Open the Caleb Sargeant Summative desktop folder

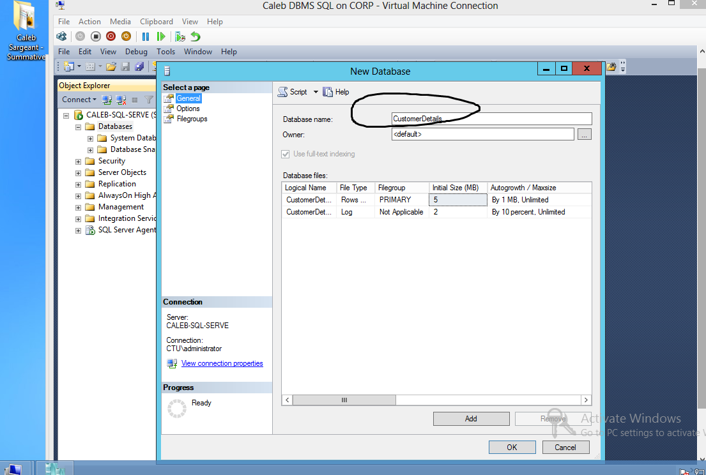[x=25, y=31]
